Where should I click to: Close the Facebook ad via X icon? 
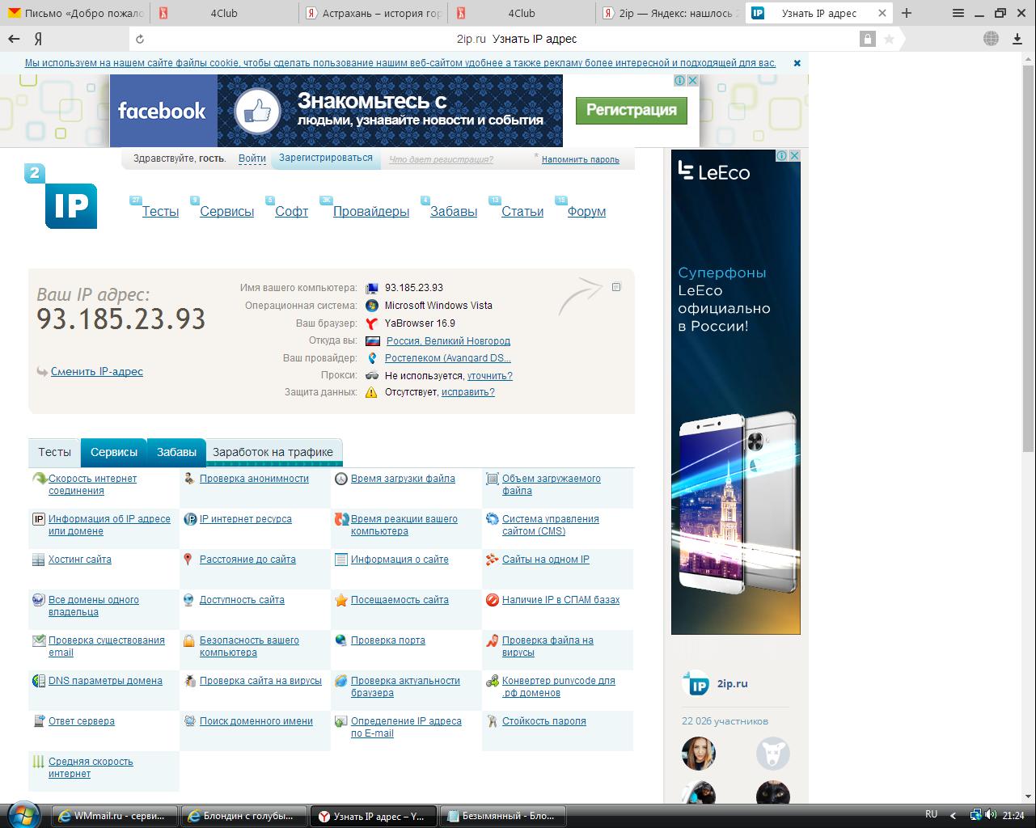[692, 80]
